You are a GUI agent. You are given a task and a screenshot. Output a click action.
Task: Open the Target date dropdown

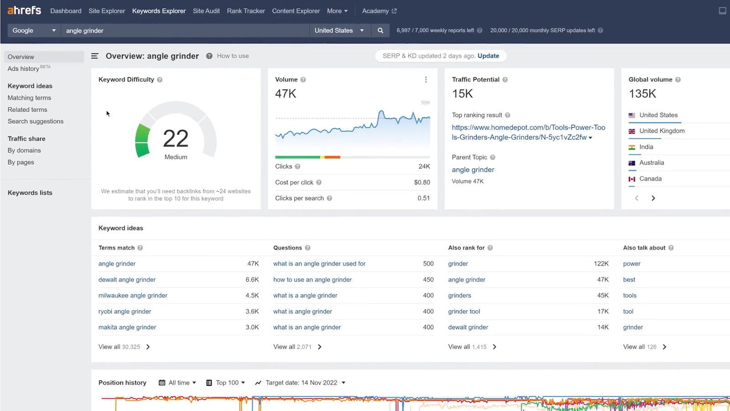[300, 383]
